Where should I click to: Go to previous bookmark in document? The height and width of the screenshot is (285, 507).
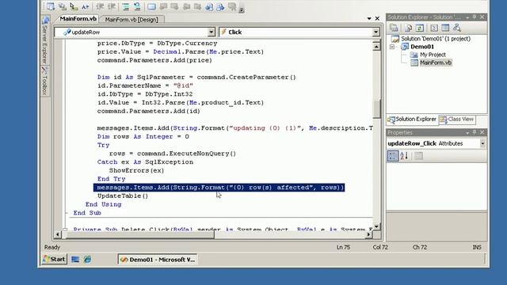(209, 6)
